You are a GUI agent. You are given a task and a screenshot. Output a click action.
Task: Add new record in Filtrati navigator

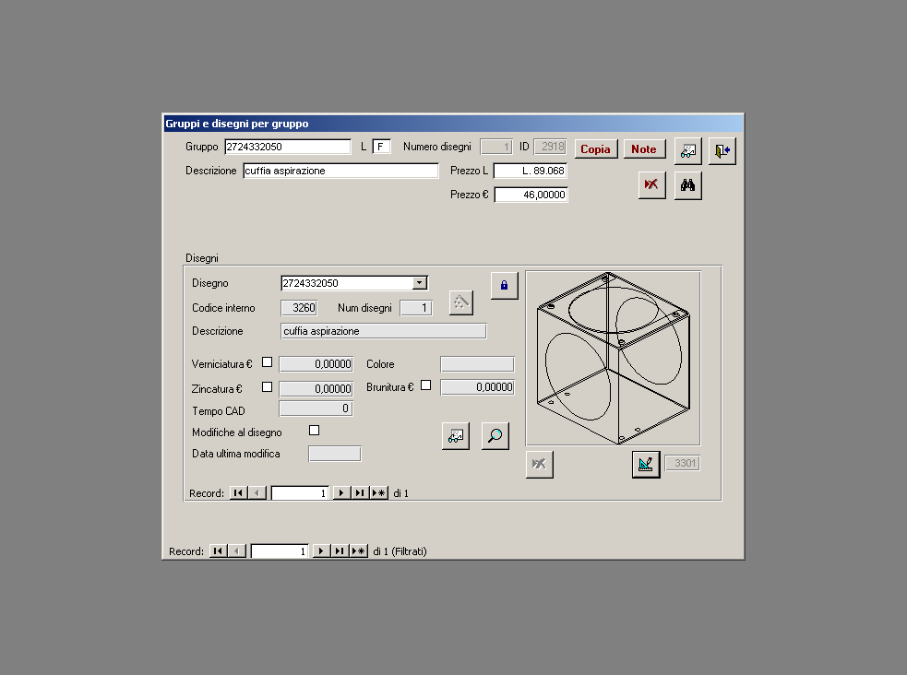point(359,551)
